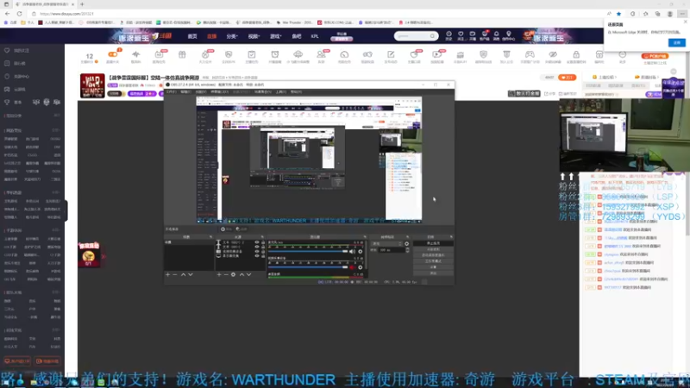Screen dimensions: 690x388
Task: Open the War Thunder streamer avatar
Action: pos(92,85)
